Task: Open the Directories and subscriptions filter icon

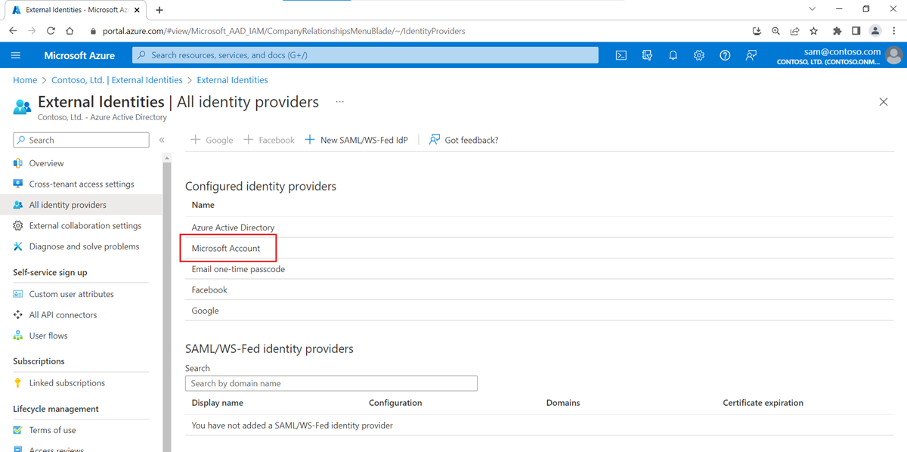Action: coord(647,55)
